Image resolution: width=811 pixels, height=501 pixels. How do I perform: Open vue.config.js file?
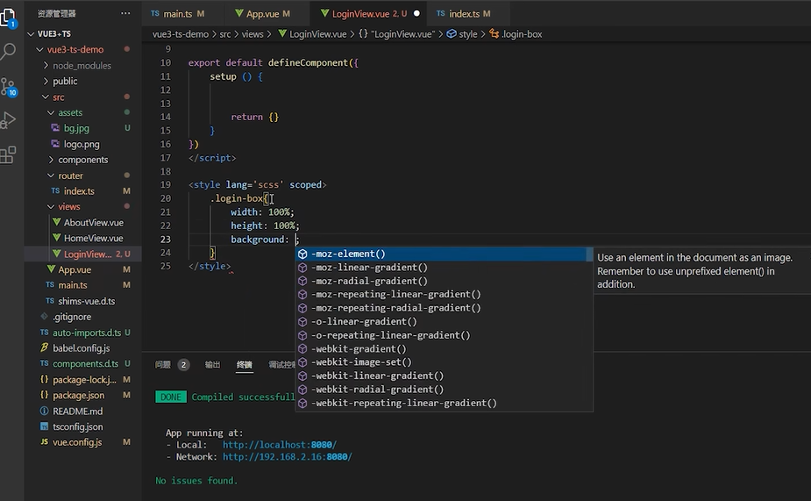click(x=82, y=442)
